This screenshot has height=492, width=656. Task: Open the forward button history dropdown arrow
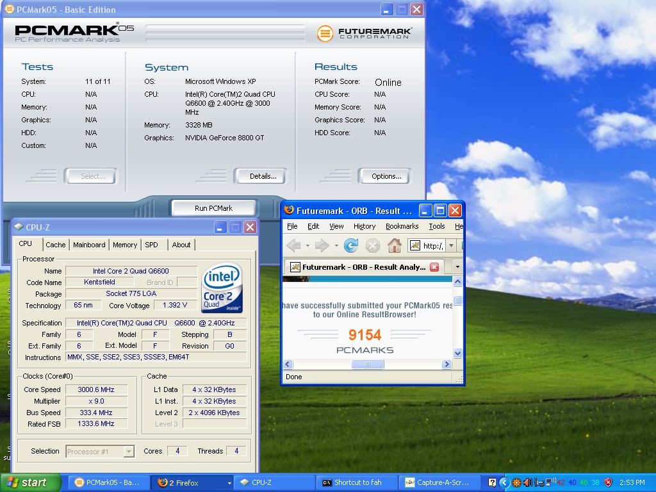336,245
